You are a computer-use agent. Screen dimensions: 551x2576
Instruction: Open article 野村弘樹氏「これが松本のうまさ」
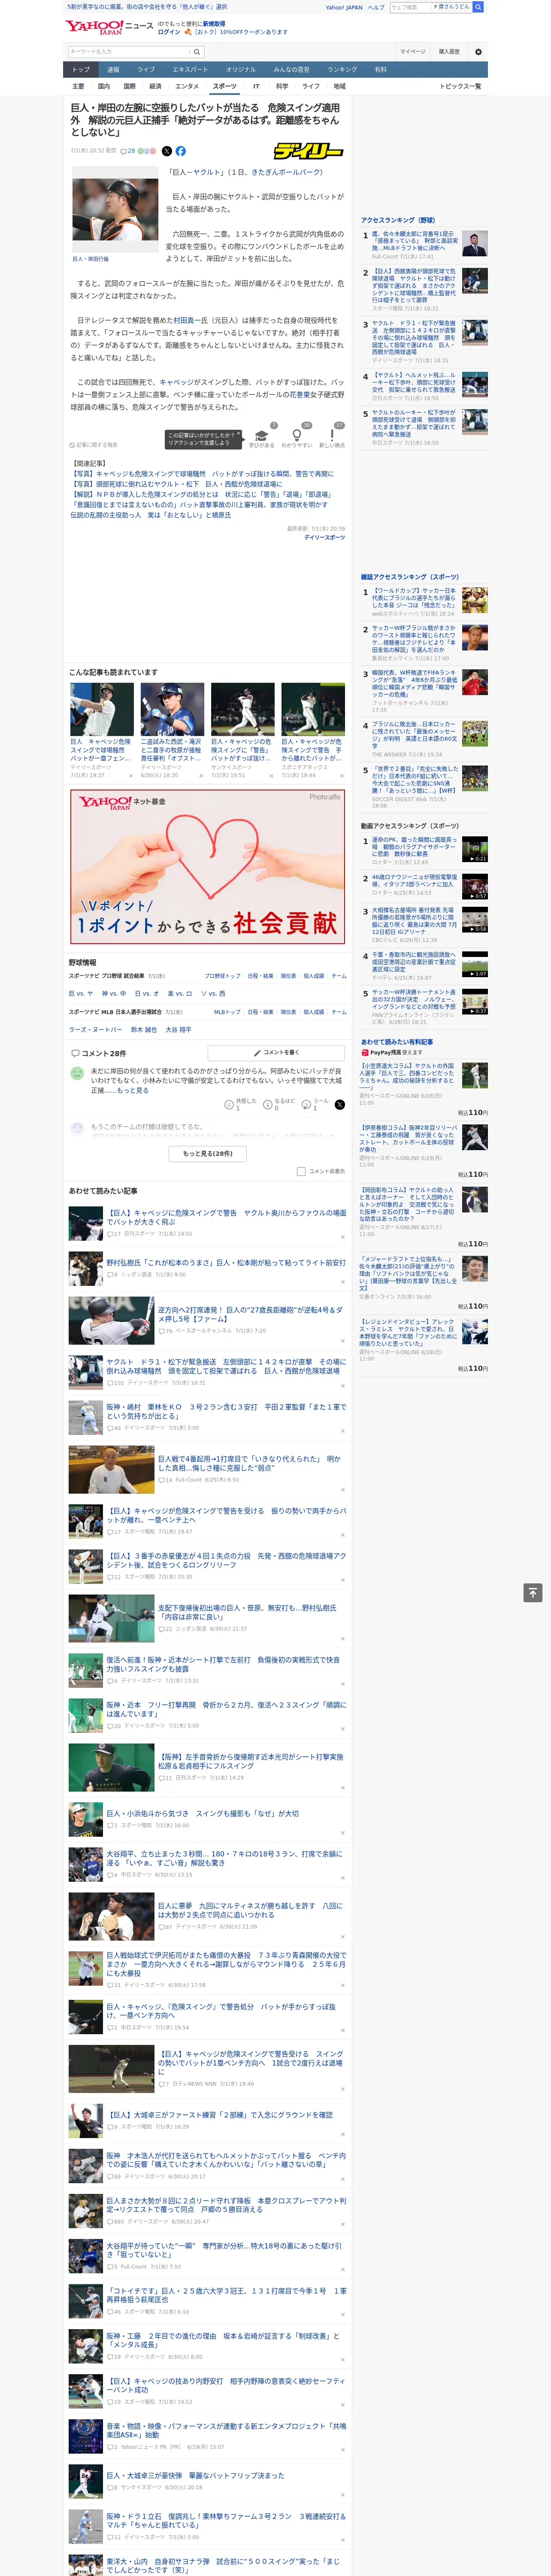(x=226, y=1263)
